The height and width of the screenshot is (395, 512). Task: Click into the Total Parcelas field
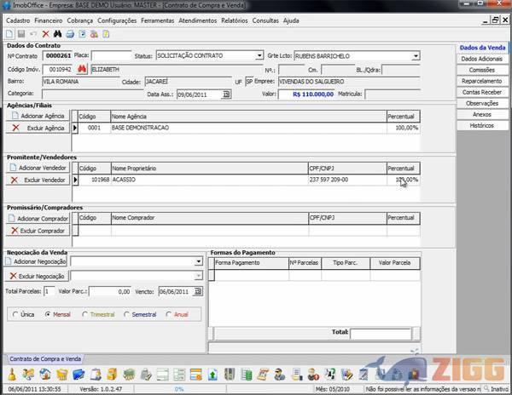point(49,291)
